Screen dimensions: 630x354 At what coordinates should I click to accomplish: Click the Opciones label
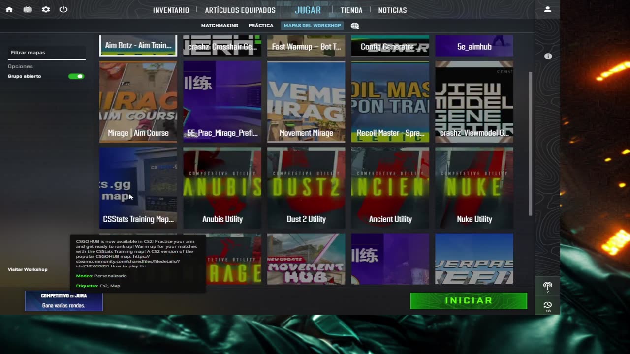click(x=20, y=66)
